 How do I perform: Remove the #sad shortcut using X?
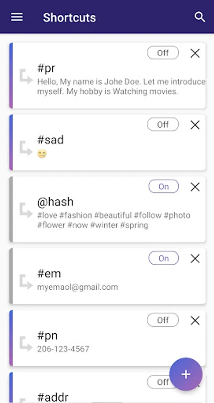pos(195,125)
